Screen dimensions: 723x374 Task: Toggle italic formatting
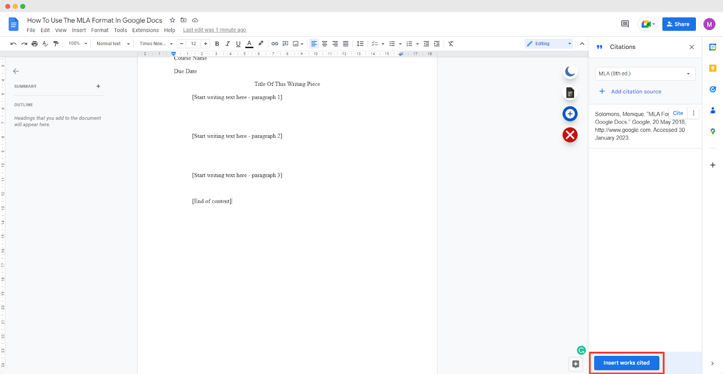pos(228,44)
